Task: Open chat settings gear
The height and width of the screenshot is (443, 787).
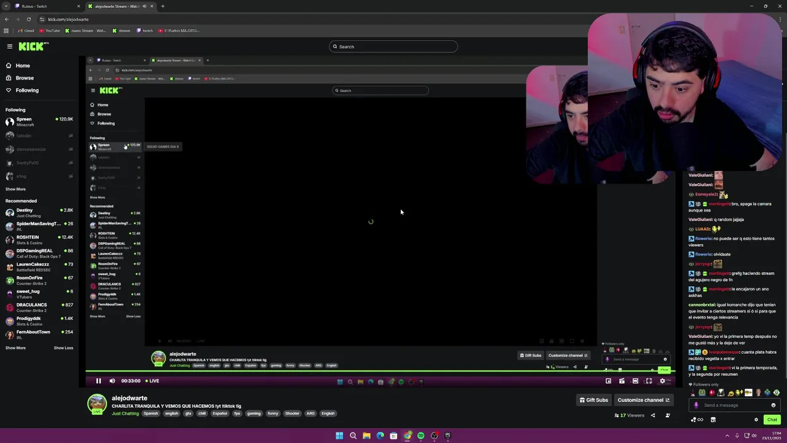Action: coord(756,420)
